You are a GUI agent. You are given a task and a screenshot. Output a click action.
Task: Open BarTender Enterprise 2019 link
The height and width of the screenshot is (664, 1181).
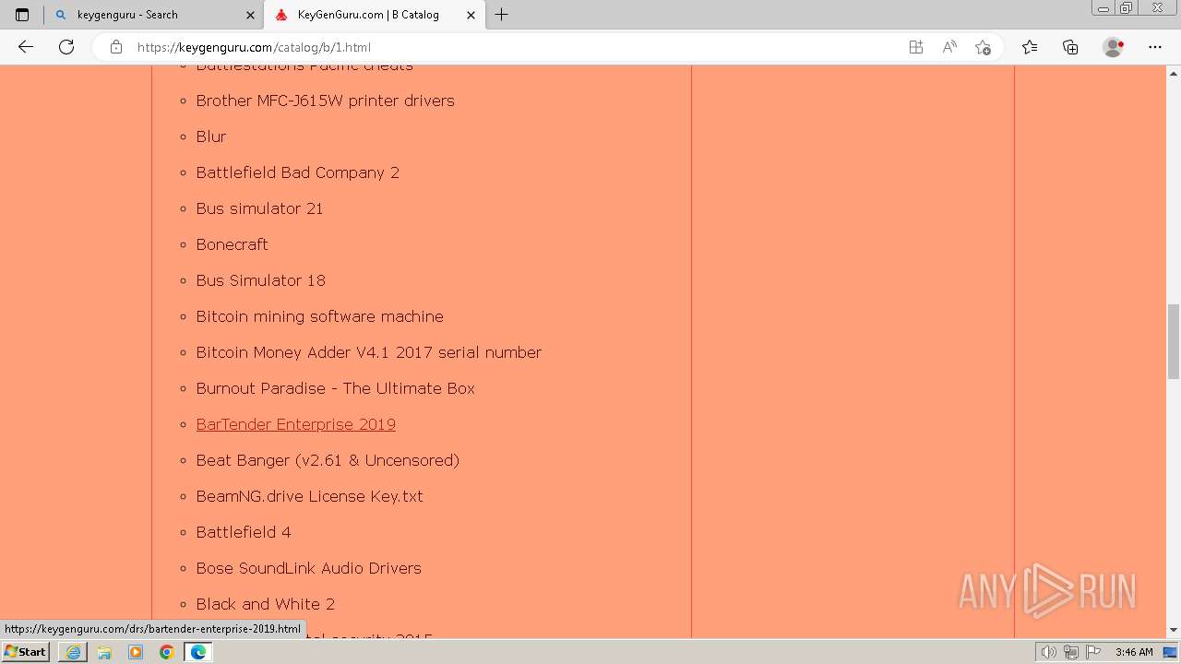pos(295,424)
